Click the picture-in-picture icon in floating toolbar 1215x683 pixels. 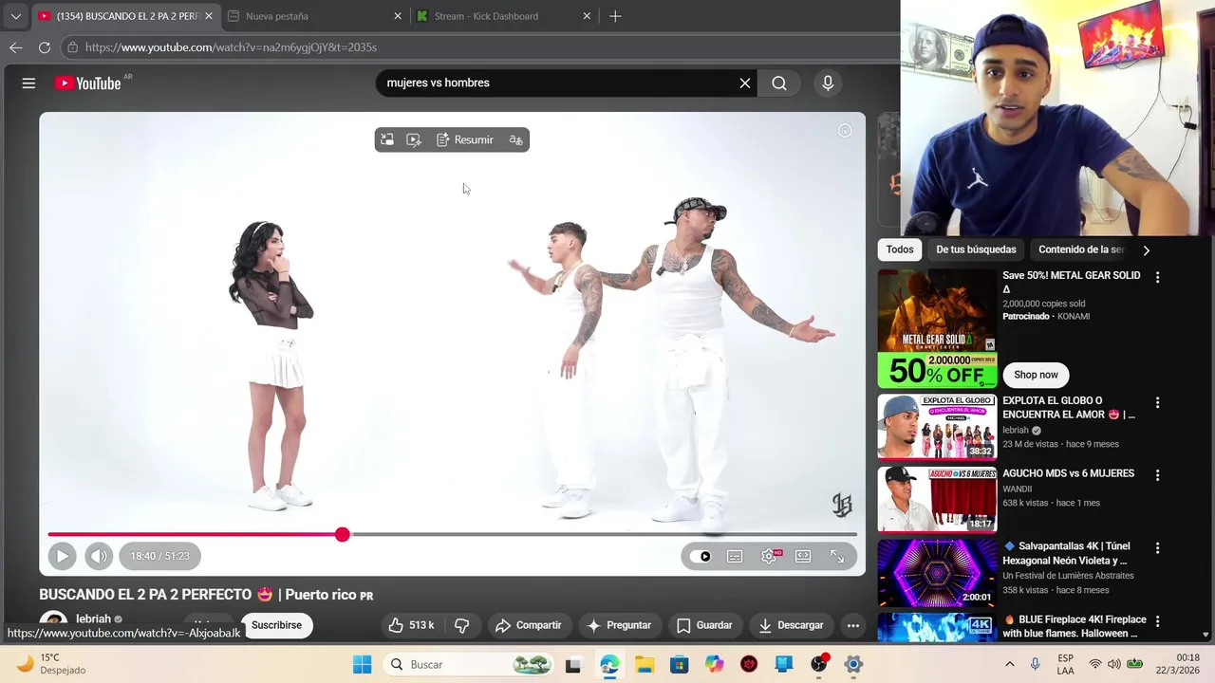pos(387,139)
